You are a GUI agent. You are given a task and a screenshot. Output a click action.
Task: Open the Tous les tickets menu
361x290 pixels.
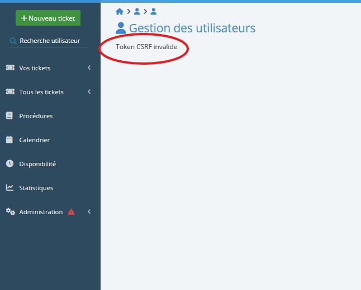click(41, 92)
